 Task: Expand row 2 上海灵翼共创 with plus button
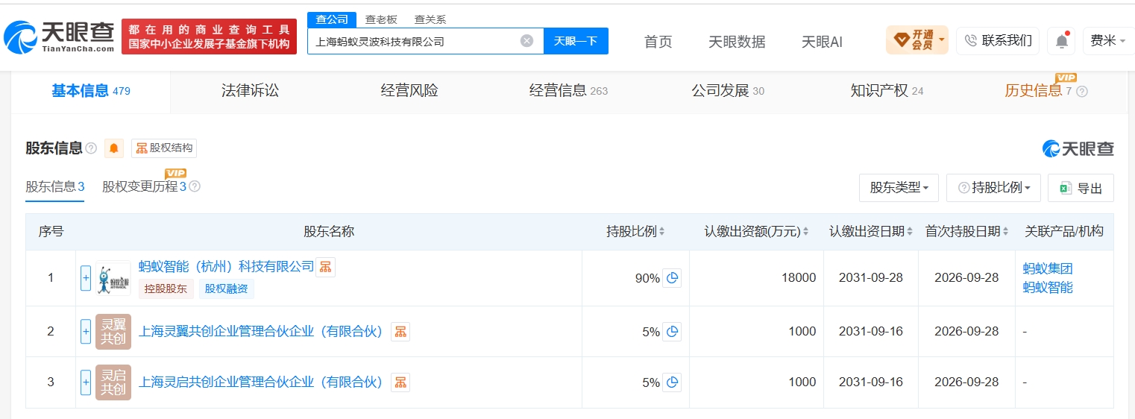point(86,332)
